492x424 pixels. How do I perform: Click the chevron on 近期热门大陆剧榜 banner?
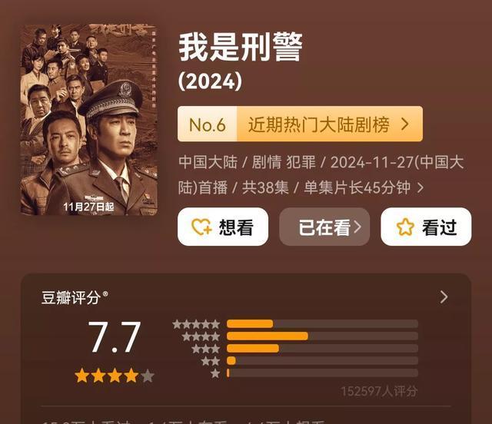tap(405, 124)
